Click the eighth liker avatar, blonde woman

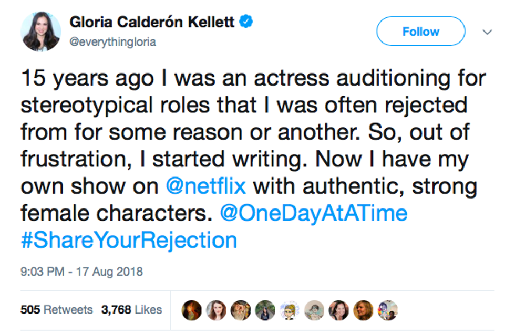pos(363,310)
